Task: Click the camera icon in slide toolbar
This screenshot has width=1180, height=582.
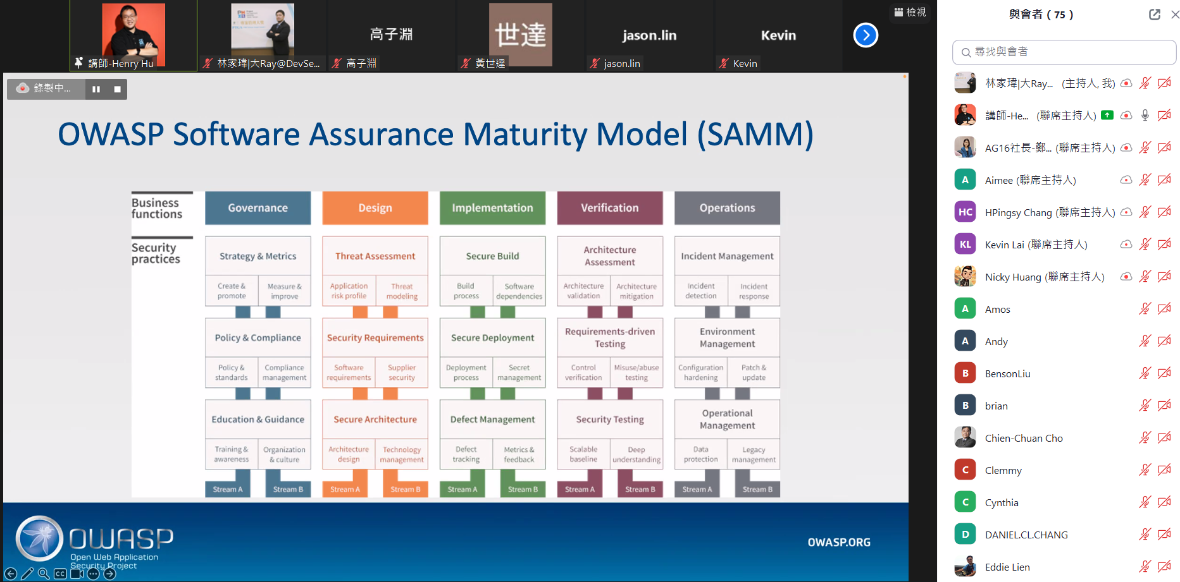Action: click(x=77, y=574)
